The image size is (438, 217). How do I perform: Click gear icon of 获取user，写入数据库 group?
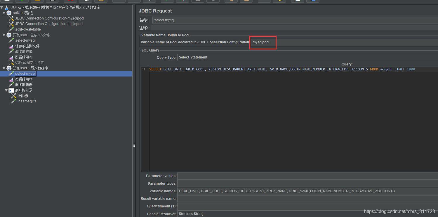point(9,68)
